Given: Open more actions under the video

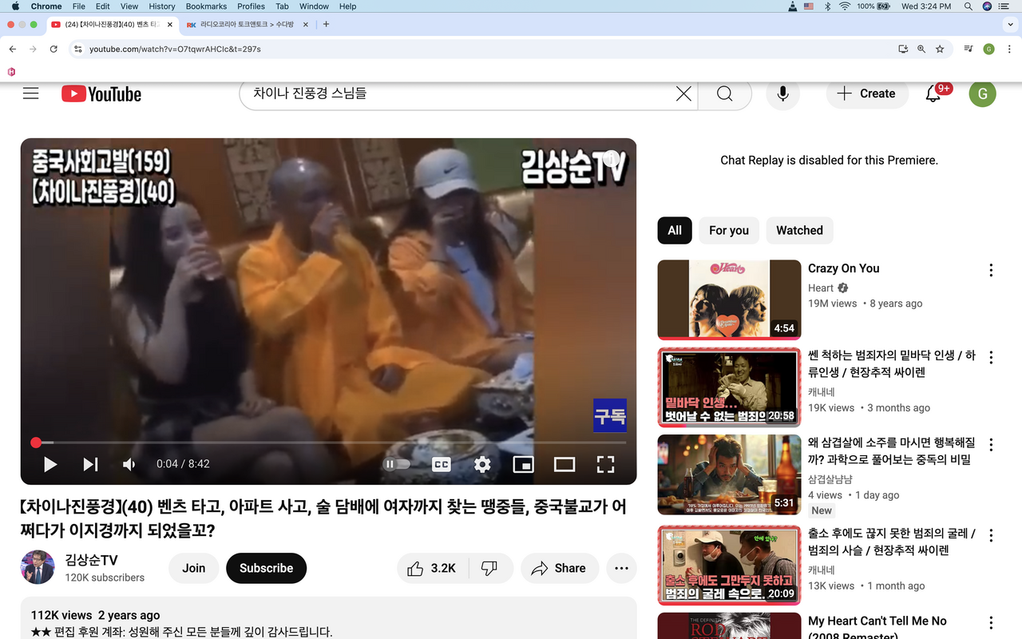Looking at the screenshot, I should [621, 568].
